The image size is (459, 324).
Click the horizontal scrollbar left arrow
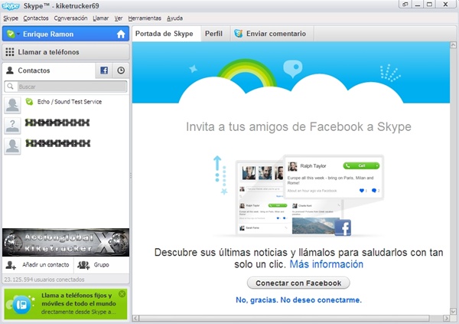pos(135,318)
